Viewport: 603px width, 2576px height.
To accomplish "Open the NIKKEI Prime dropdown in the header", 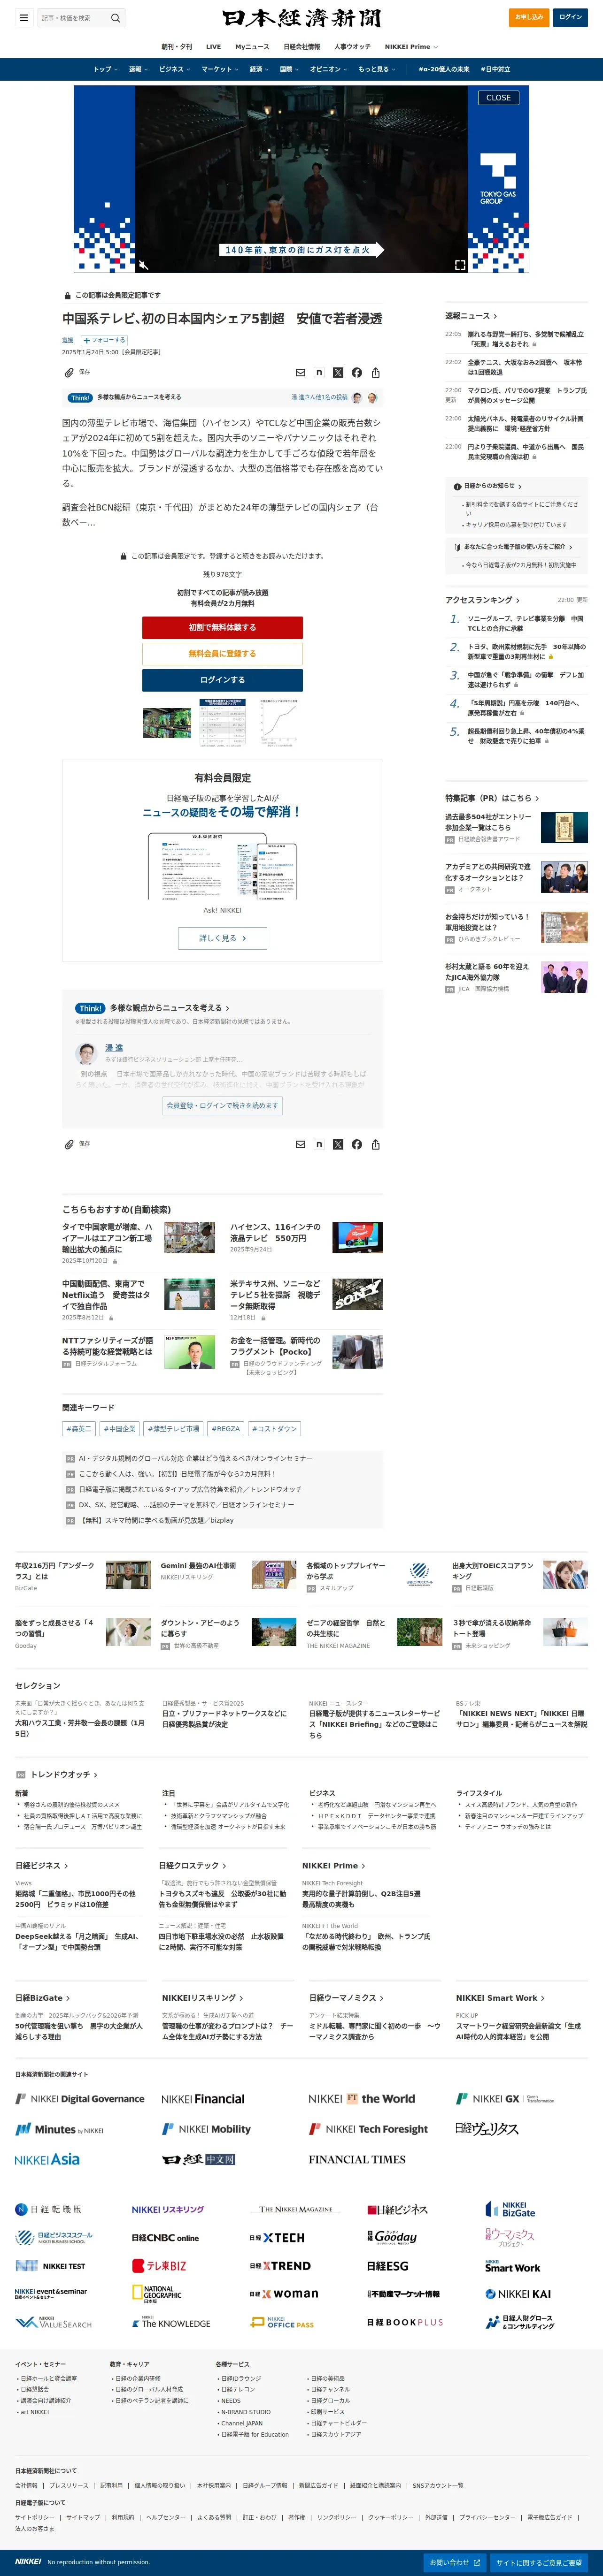I will [x=412, y=47].
